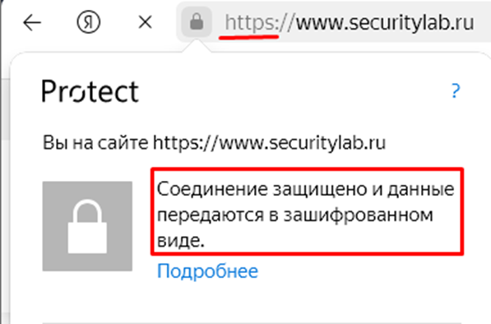
Task: Go back with the left arrow button
Action: [32, 22]
